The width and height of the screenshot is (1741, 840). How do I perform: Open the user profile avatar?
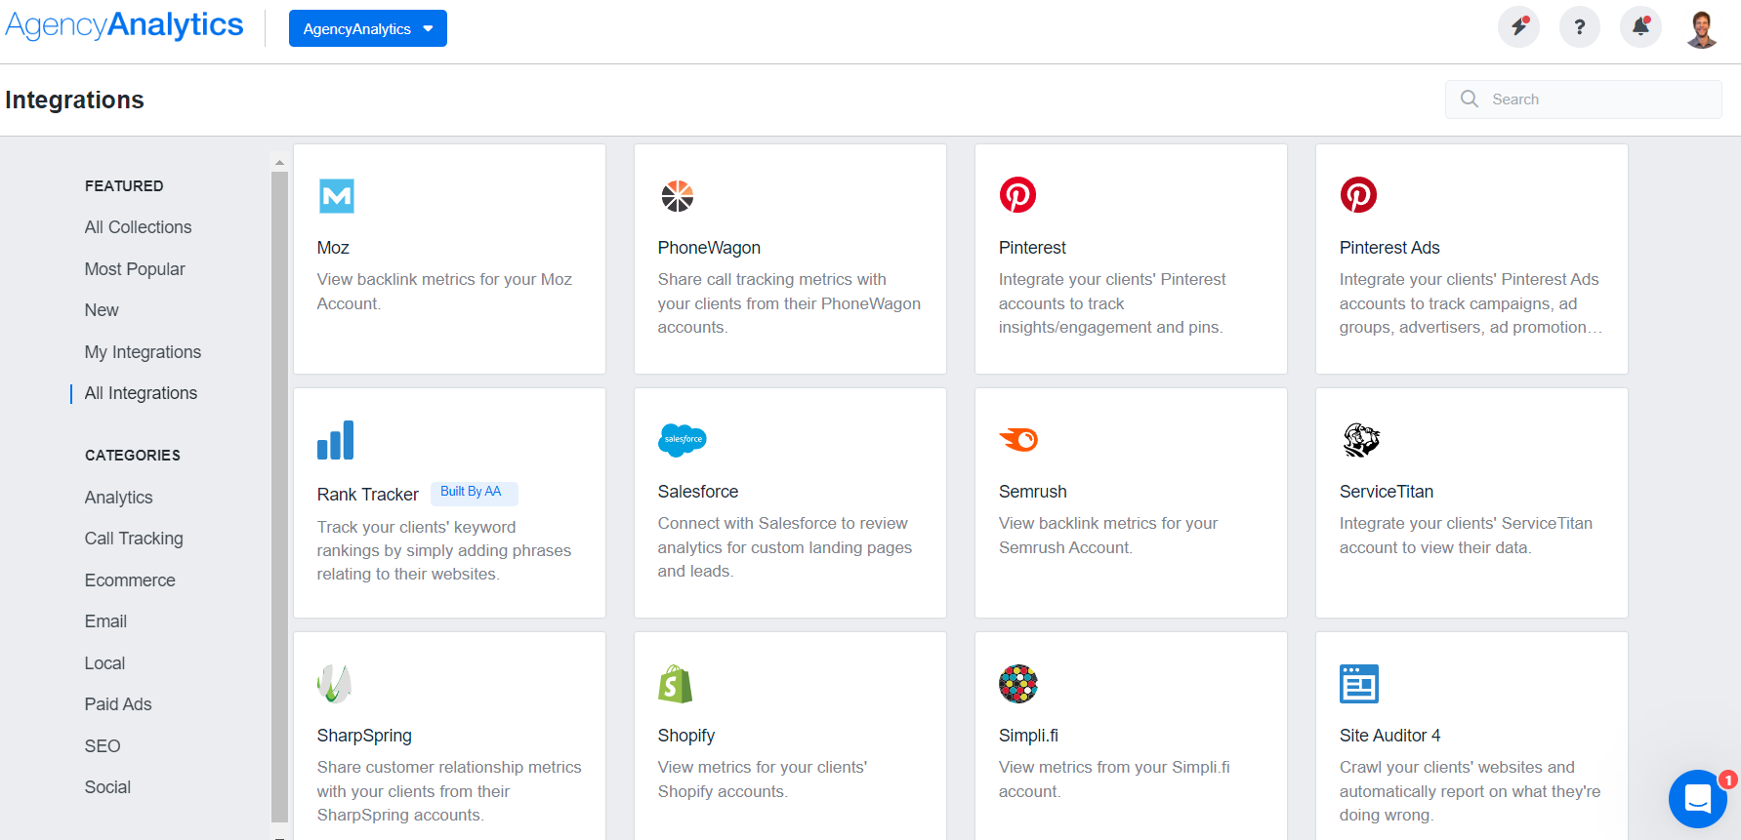1703,28
